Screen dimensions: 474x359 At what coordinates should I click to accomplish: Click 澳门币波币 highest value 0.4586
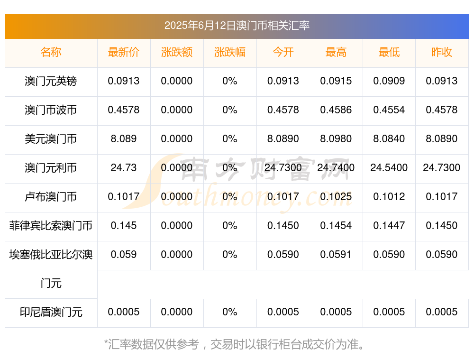pyautogui.click(x=336, y=110)
